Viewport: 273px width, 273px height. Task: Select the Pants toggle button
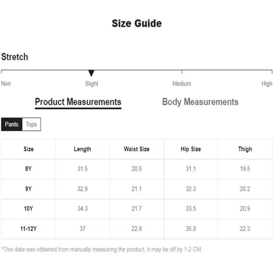12,124
